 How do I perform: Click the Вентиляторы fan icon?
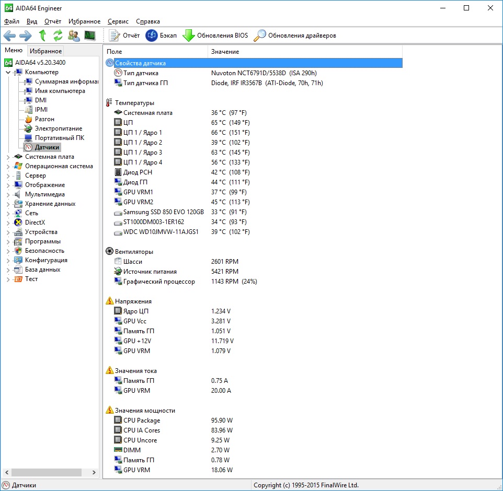(109, 252)
